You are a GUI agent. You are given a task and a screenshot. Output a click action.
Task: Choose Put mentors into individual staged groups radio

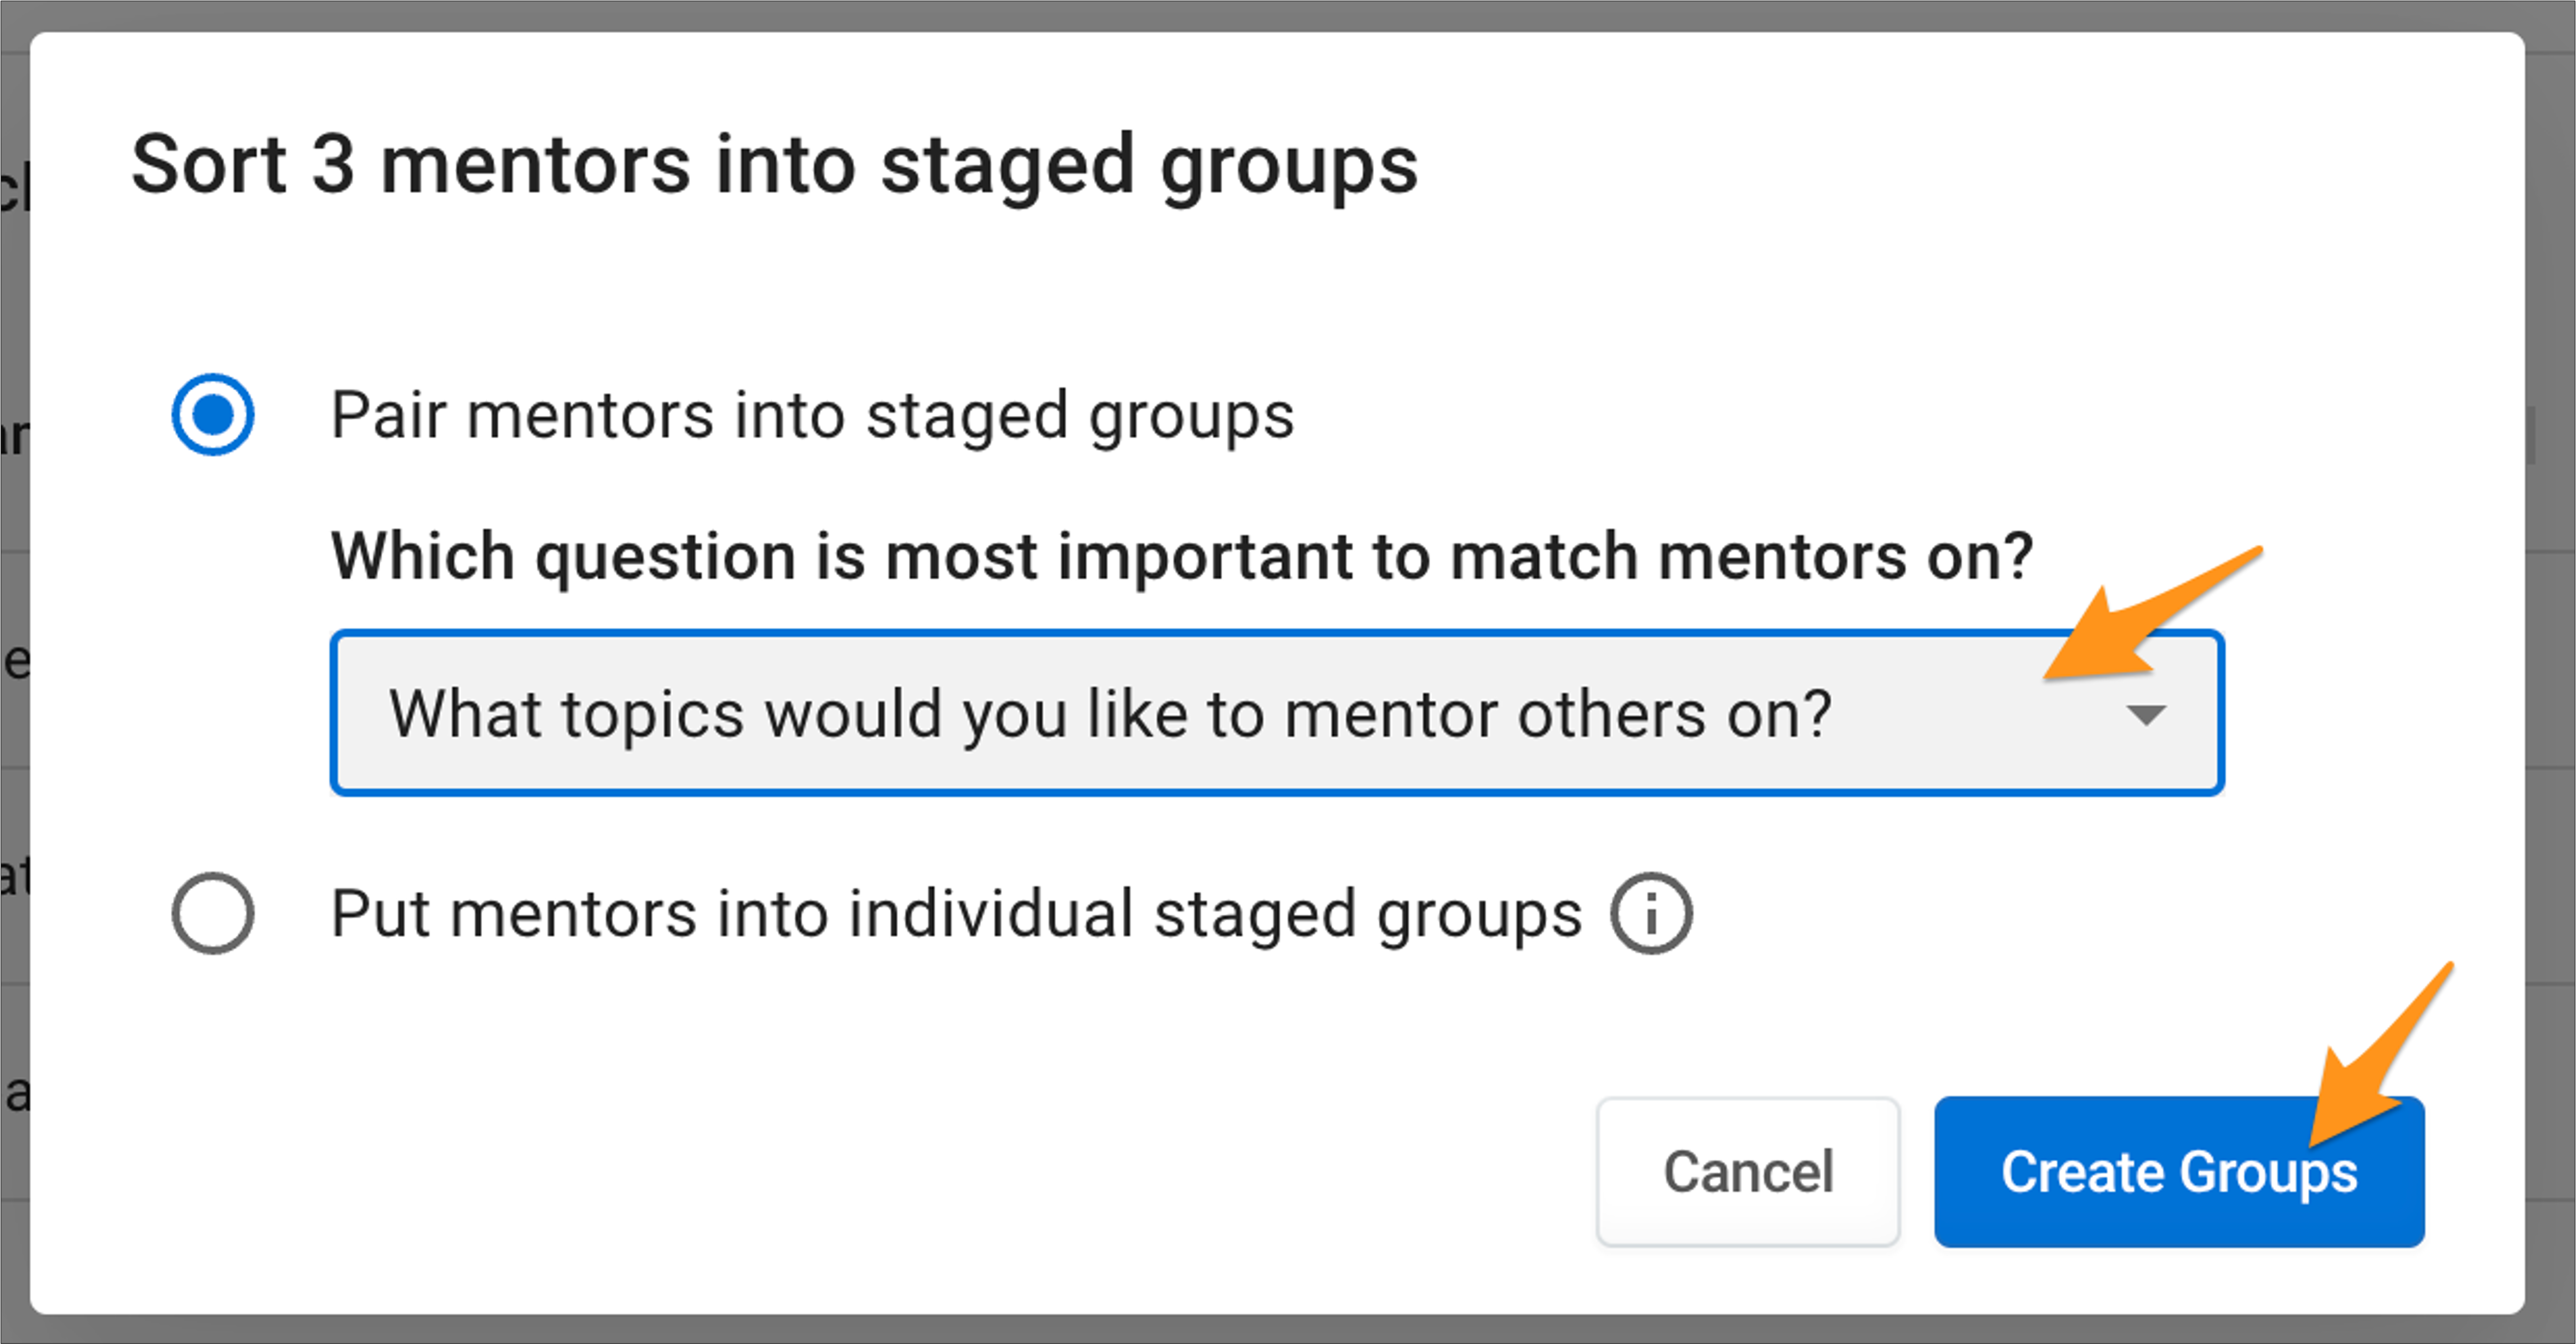tap(212, 913)
